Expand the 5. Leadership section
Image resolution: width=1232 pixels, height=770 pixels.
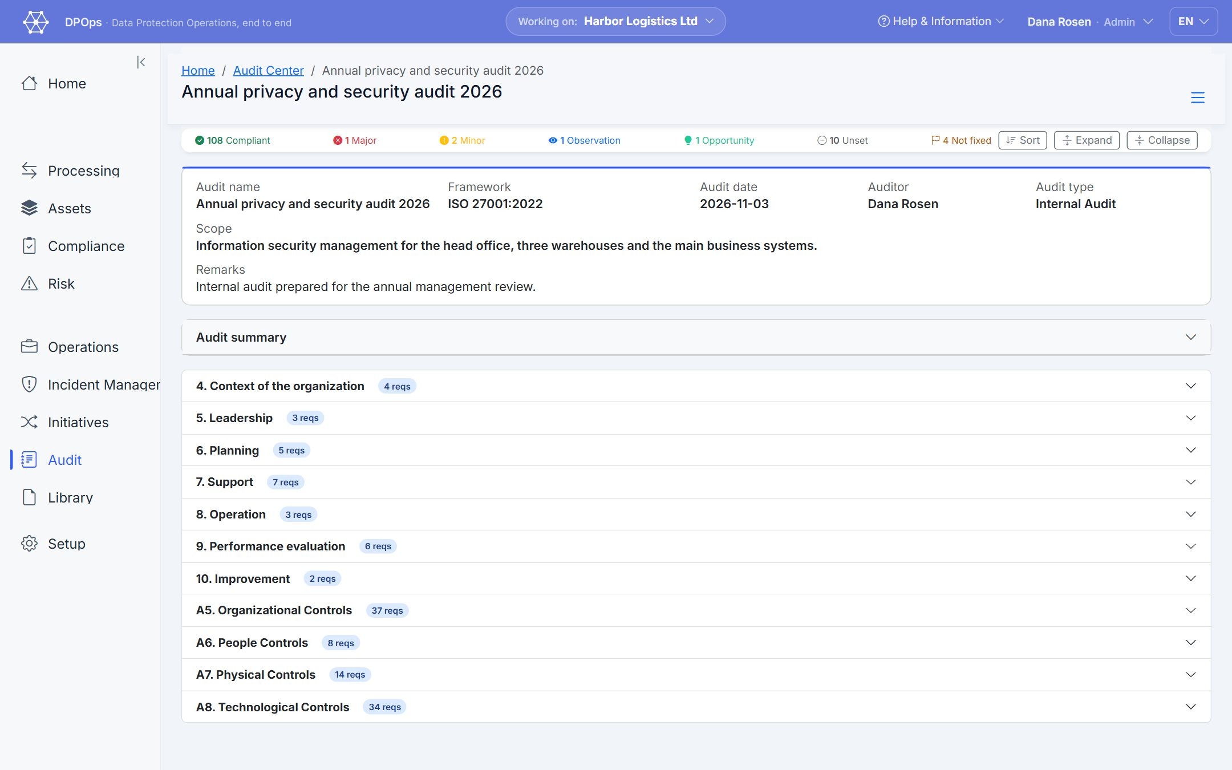click(696, 418)
